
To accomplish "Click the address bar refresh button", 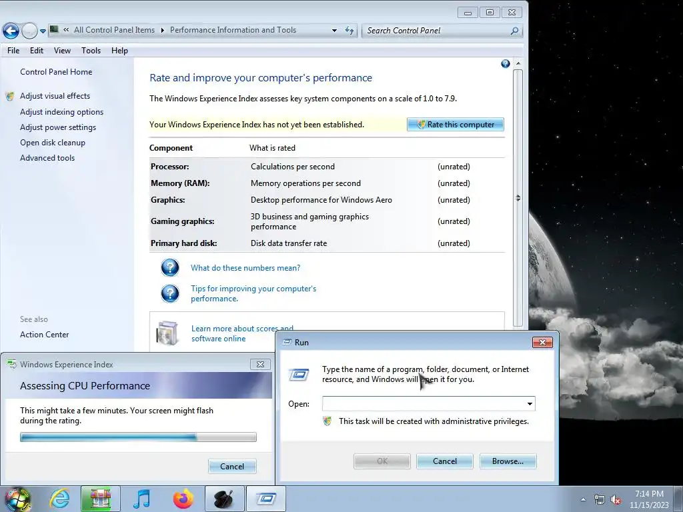I will 350,30.
